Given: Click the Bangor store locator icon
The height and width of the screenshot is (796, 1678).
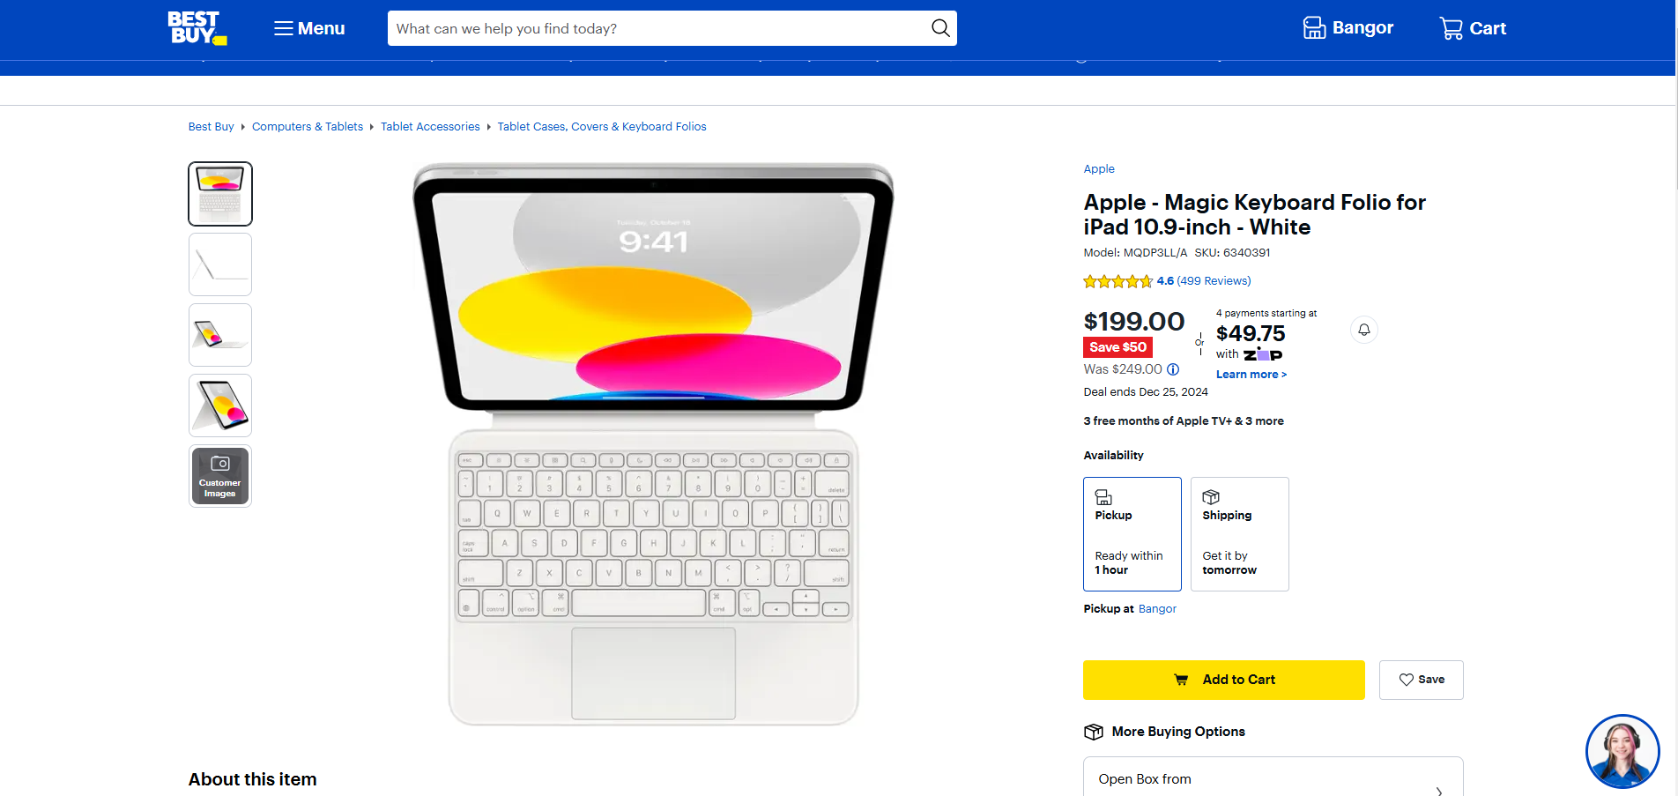Looking at the screenshot, I should [1314, 28].
